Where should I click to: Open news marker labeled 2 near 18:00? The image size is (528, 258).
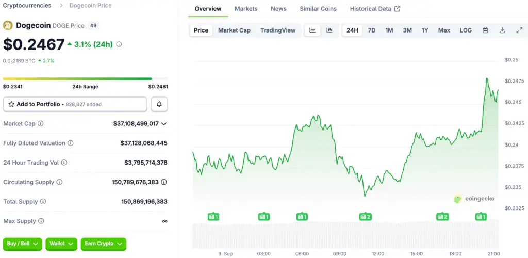click(442, 217)
